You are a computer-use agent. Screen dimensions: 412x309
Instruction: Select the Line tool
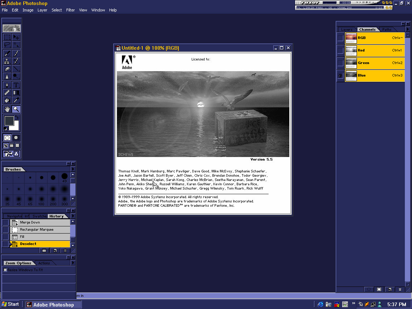[16, 69]
